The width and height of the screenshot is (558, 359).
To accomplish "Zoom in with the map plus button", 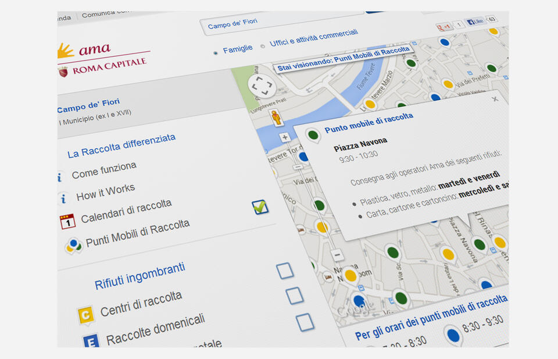I will point(285,137).
